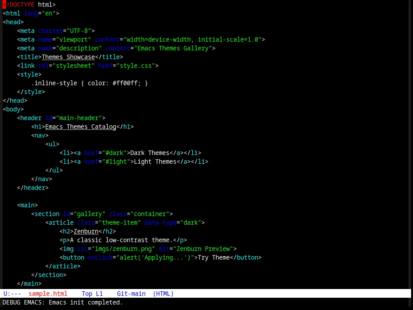Image resolution: width=413 pixels, height=310 pixels.
Task: Click the viewport content width string
Action: pos(193,39)
